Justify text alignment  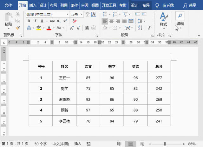click(x=124, y=21)
